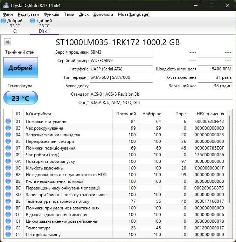This screenshot has width=236, height=242.
Task: Click the disk model title ST1000LM035-1RK172
Action: (x=98, y=42)
